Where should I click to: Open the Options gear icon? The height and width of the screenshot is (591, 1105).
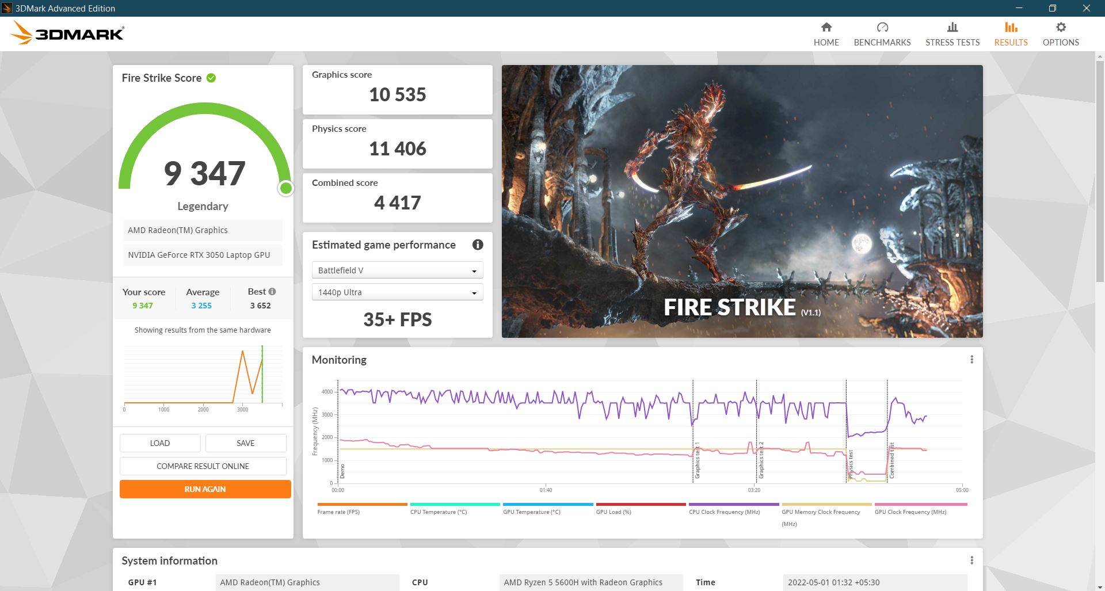coord(1061,27)
